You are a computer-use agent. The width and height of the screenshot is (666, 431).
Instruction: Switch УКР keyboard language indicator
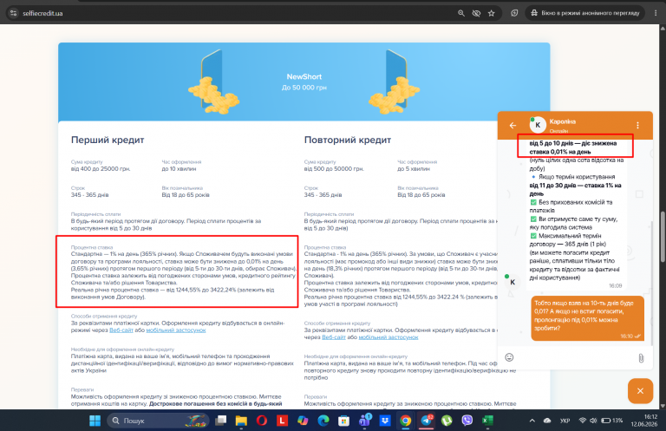[565, 421]
